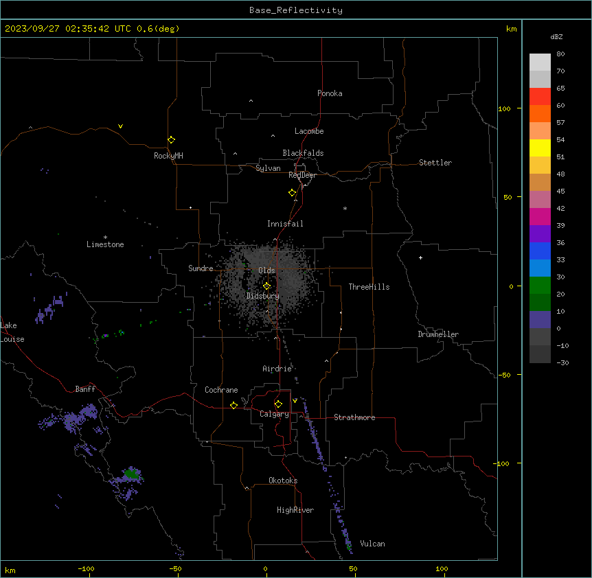Select the magenta 39–42 dBZ swatch

[x=540, y=216]
